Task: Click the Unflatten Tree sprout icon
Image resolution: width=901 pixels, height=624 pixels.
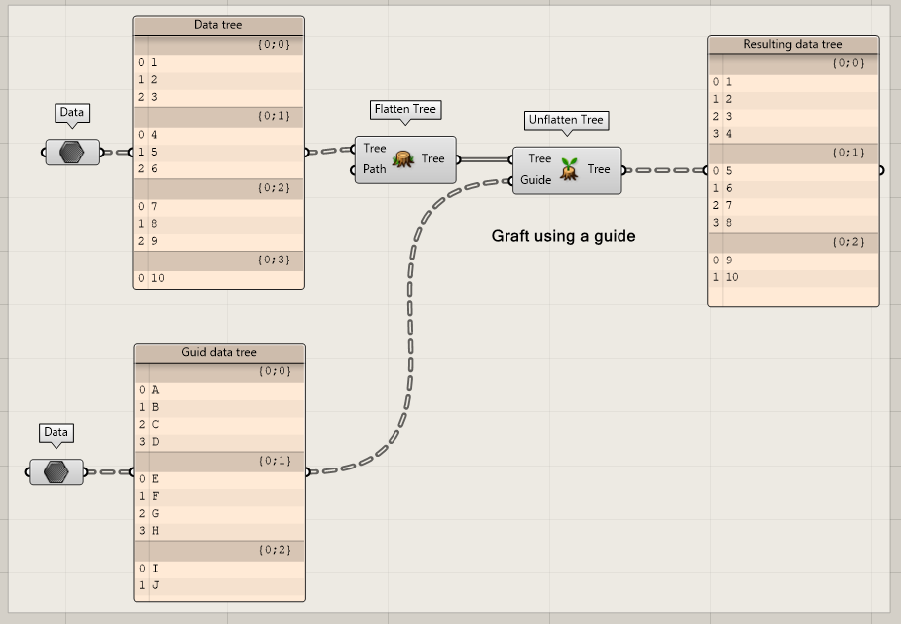Action: coord(568,169)
